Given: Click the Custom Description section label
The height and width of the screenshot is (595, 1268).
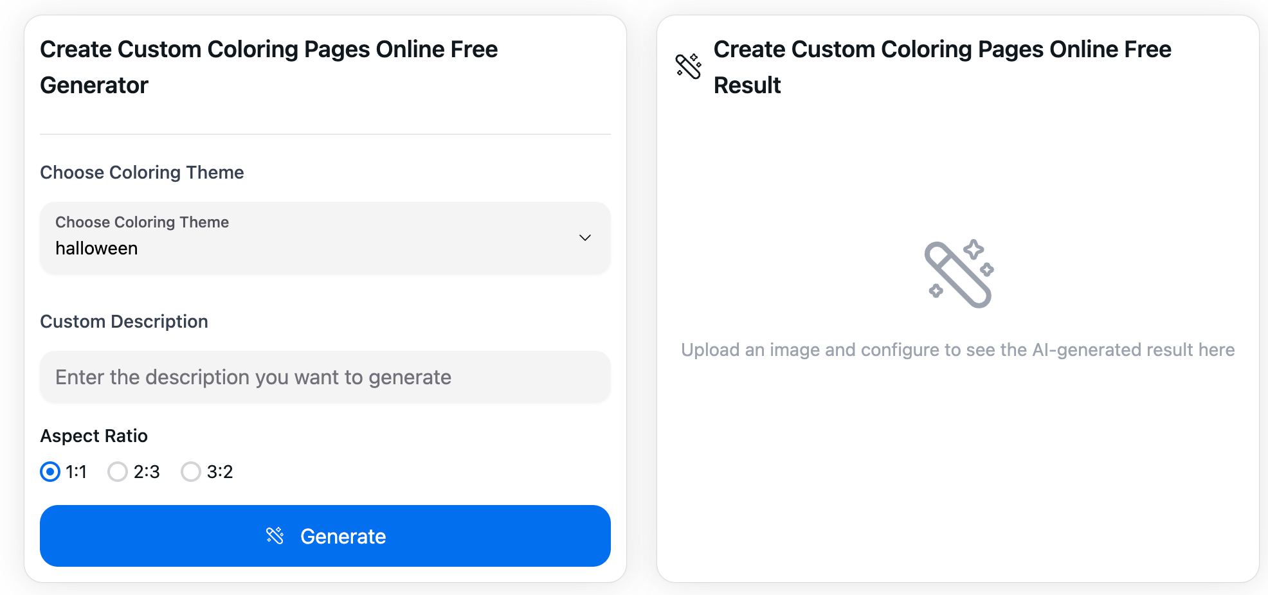Looking at the screenshot, I should point(124,321).
